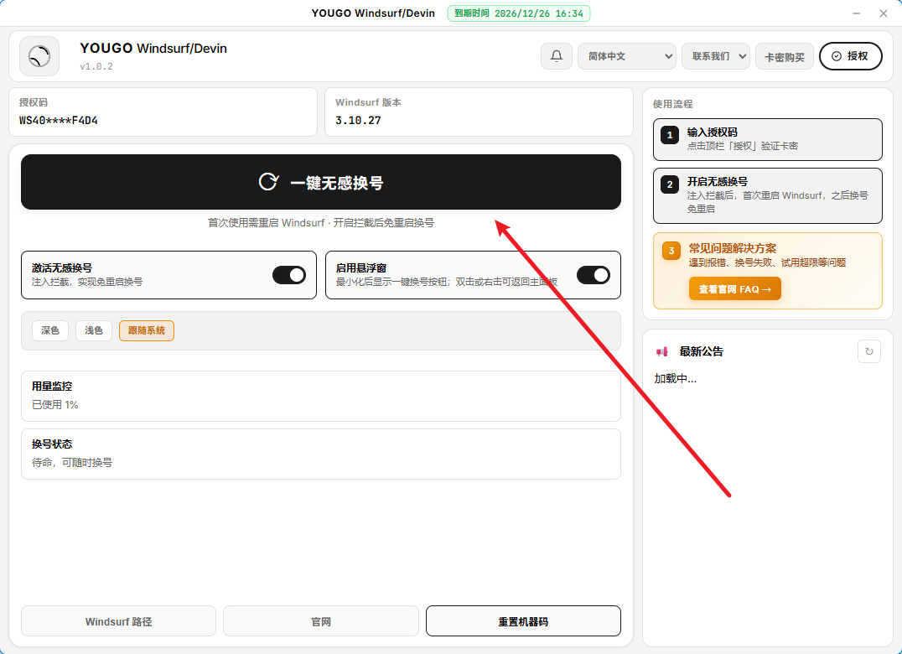This screenshot has width=902, height=654.
Task: Click the YOUGO app logo icon
Action: tap(39, 56)
